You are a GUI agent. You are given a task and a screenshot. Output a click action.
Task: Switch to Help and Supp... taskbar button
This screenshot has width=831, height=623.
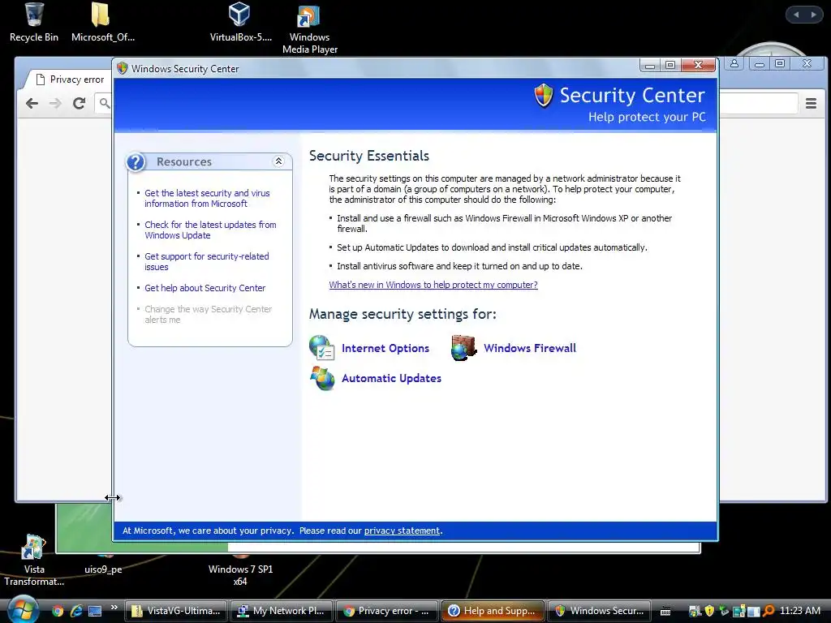[x=493, y=611]
